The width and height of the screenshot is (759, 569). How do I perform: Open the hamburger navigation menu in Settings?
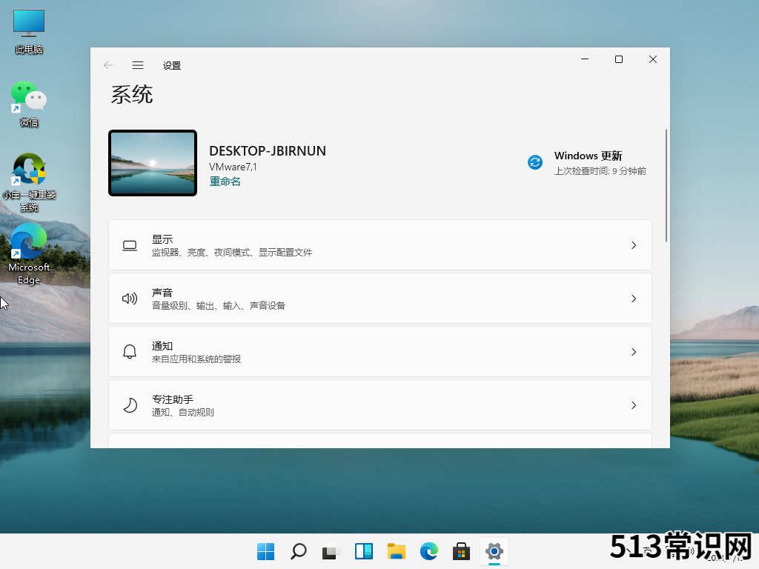(138, 65)
